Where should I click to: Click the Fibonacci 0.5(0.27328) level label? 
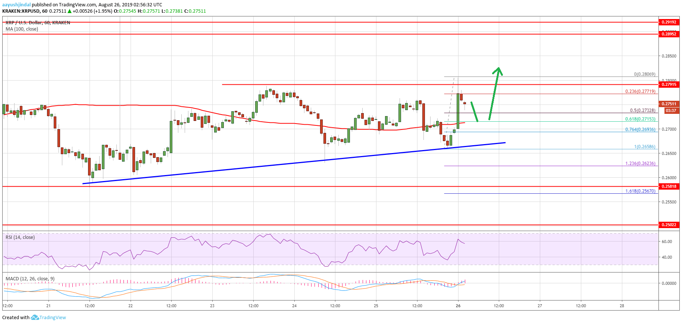click(642, 110)
